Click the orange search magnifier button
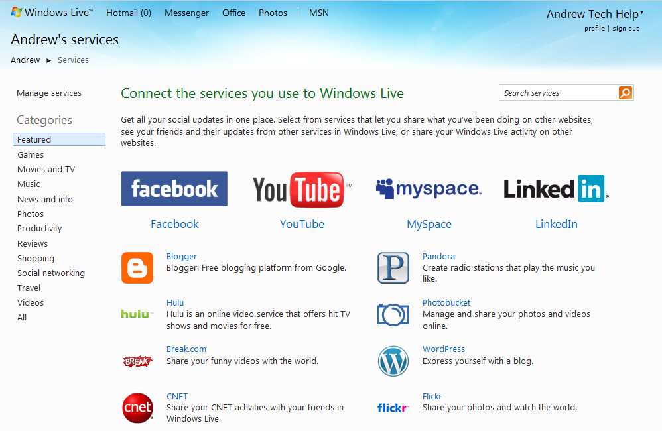The height and width of the screenshot is (431, 662). (x=626, y=93)
